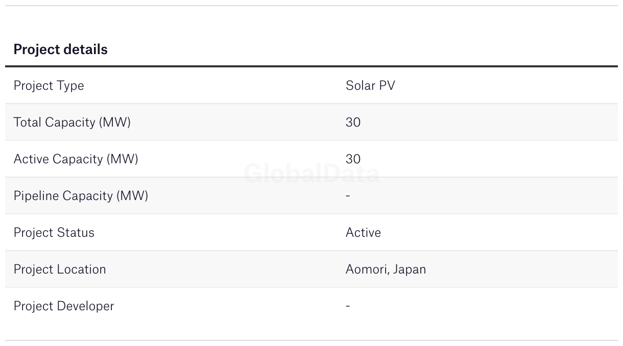Click the Project Type label
The height and width of the screenshot is (346, 623).
[x=49, y=86]
